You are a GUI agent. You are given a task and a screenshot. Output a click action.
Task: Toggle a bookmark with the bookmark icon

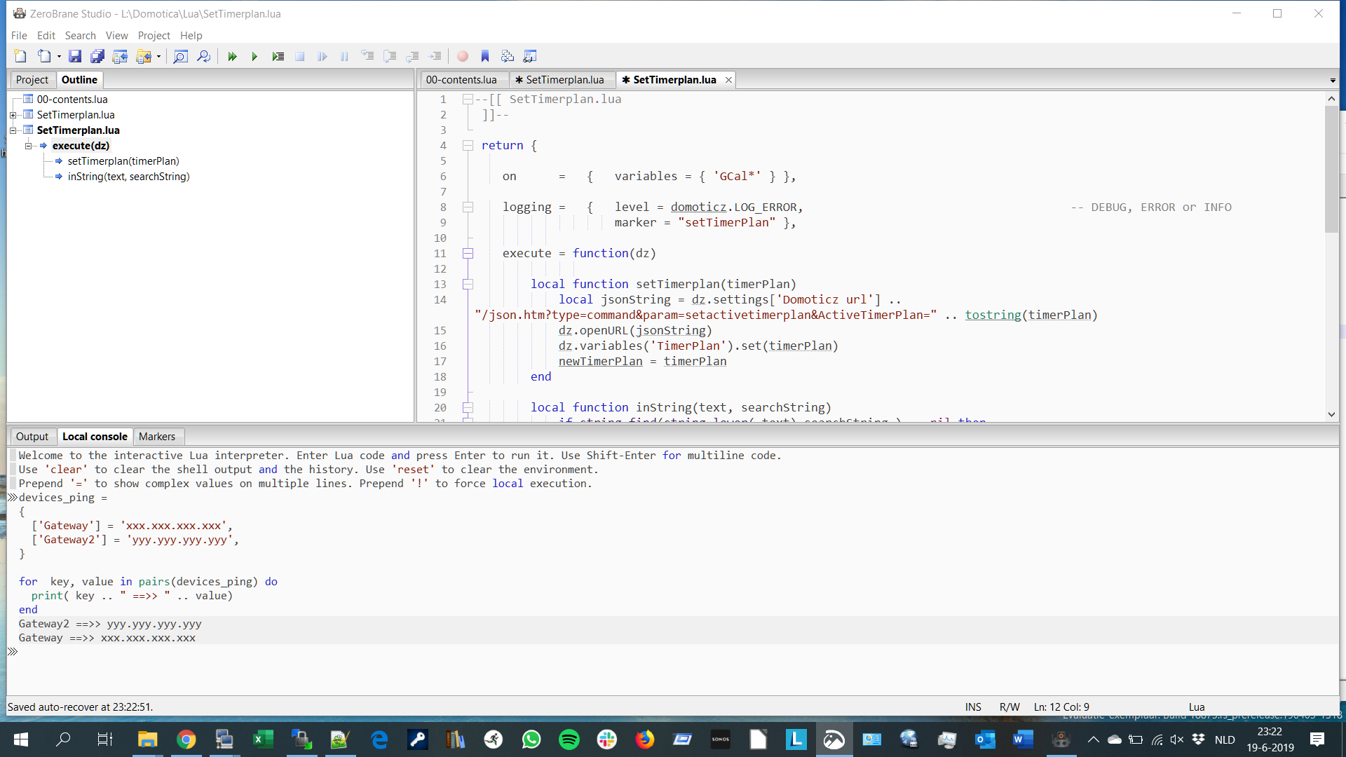point(485,56)
